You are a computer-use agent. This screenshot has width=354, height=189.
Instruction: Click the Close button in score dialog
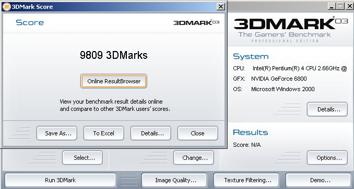(198, 133)
